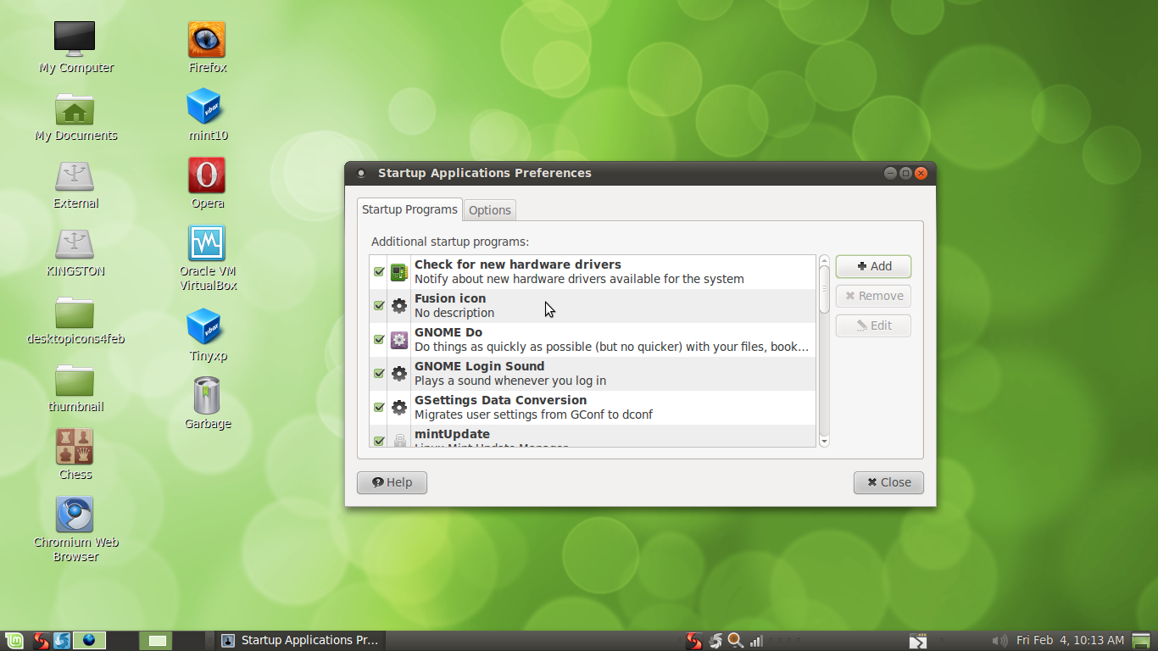This screenshot has width=1158, height=651.
Task: Uncheck the mintUpdate startup checkbox
Action: 378,441
